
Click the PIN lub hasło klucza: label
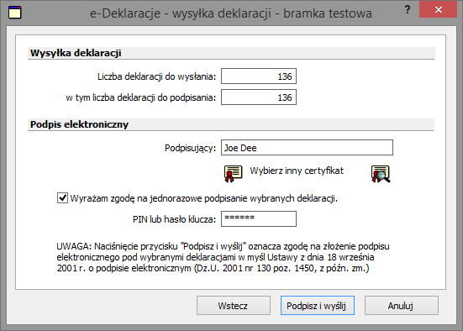click(x=174, y=219)
